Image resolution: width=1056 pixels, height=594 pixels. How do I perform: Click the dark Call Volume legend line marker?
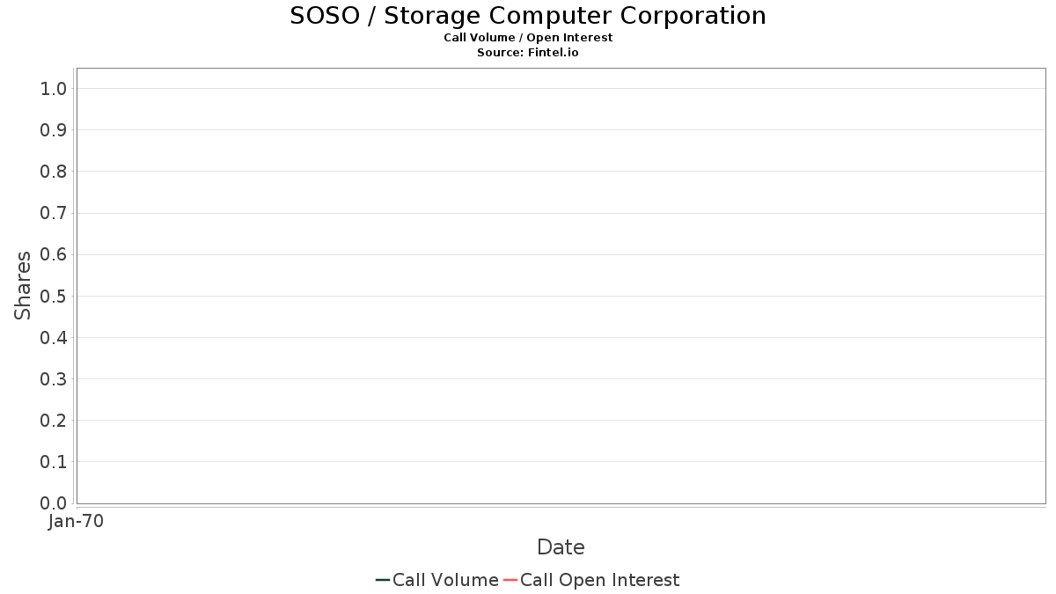point(383,580)
